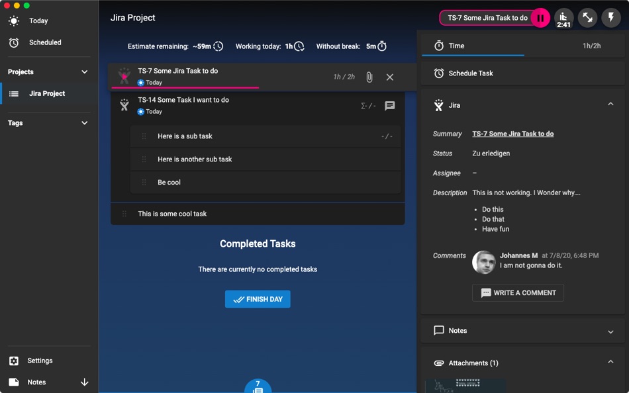
Task: Click the lightning bolt icon in the header
Action: click(611, 18)
